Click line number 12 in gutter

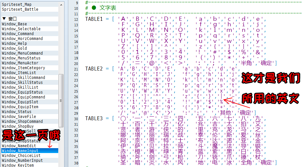76,19
